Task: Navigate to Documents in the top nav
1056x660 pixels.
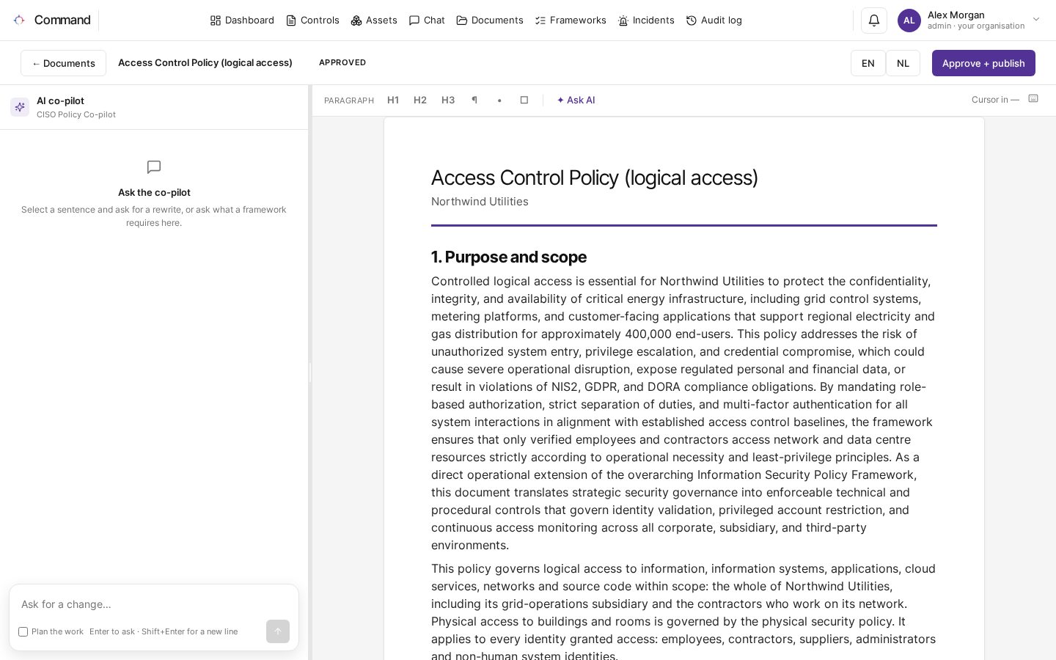Action: 490,21
